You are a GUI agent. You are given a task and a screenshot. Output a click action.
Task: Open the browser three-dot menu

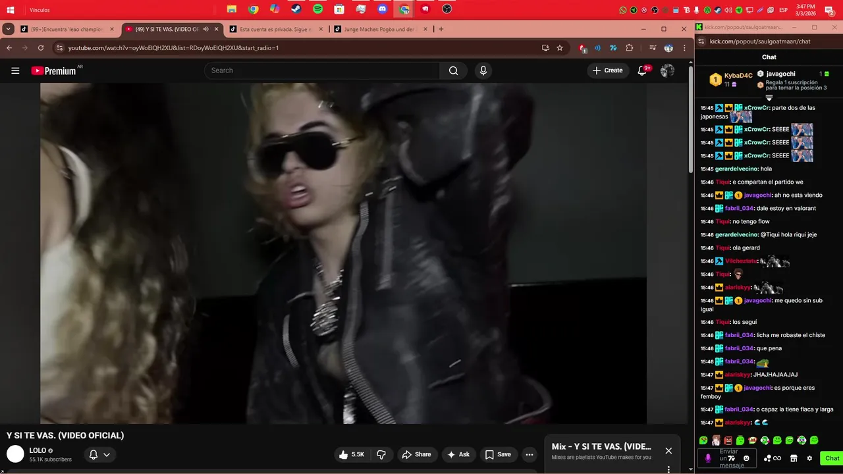[x=684, y=48]
